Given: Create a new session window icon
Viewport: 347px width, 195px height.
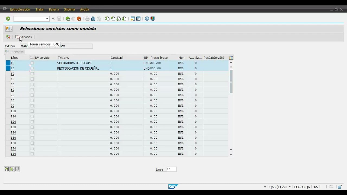Looking at the screenshot, I should click(x=133, y=19).
